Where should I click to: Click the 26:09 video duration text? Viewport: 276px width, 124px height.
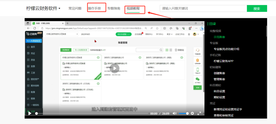[x=166, y=114]
